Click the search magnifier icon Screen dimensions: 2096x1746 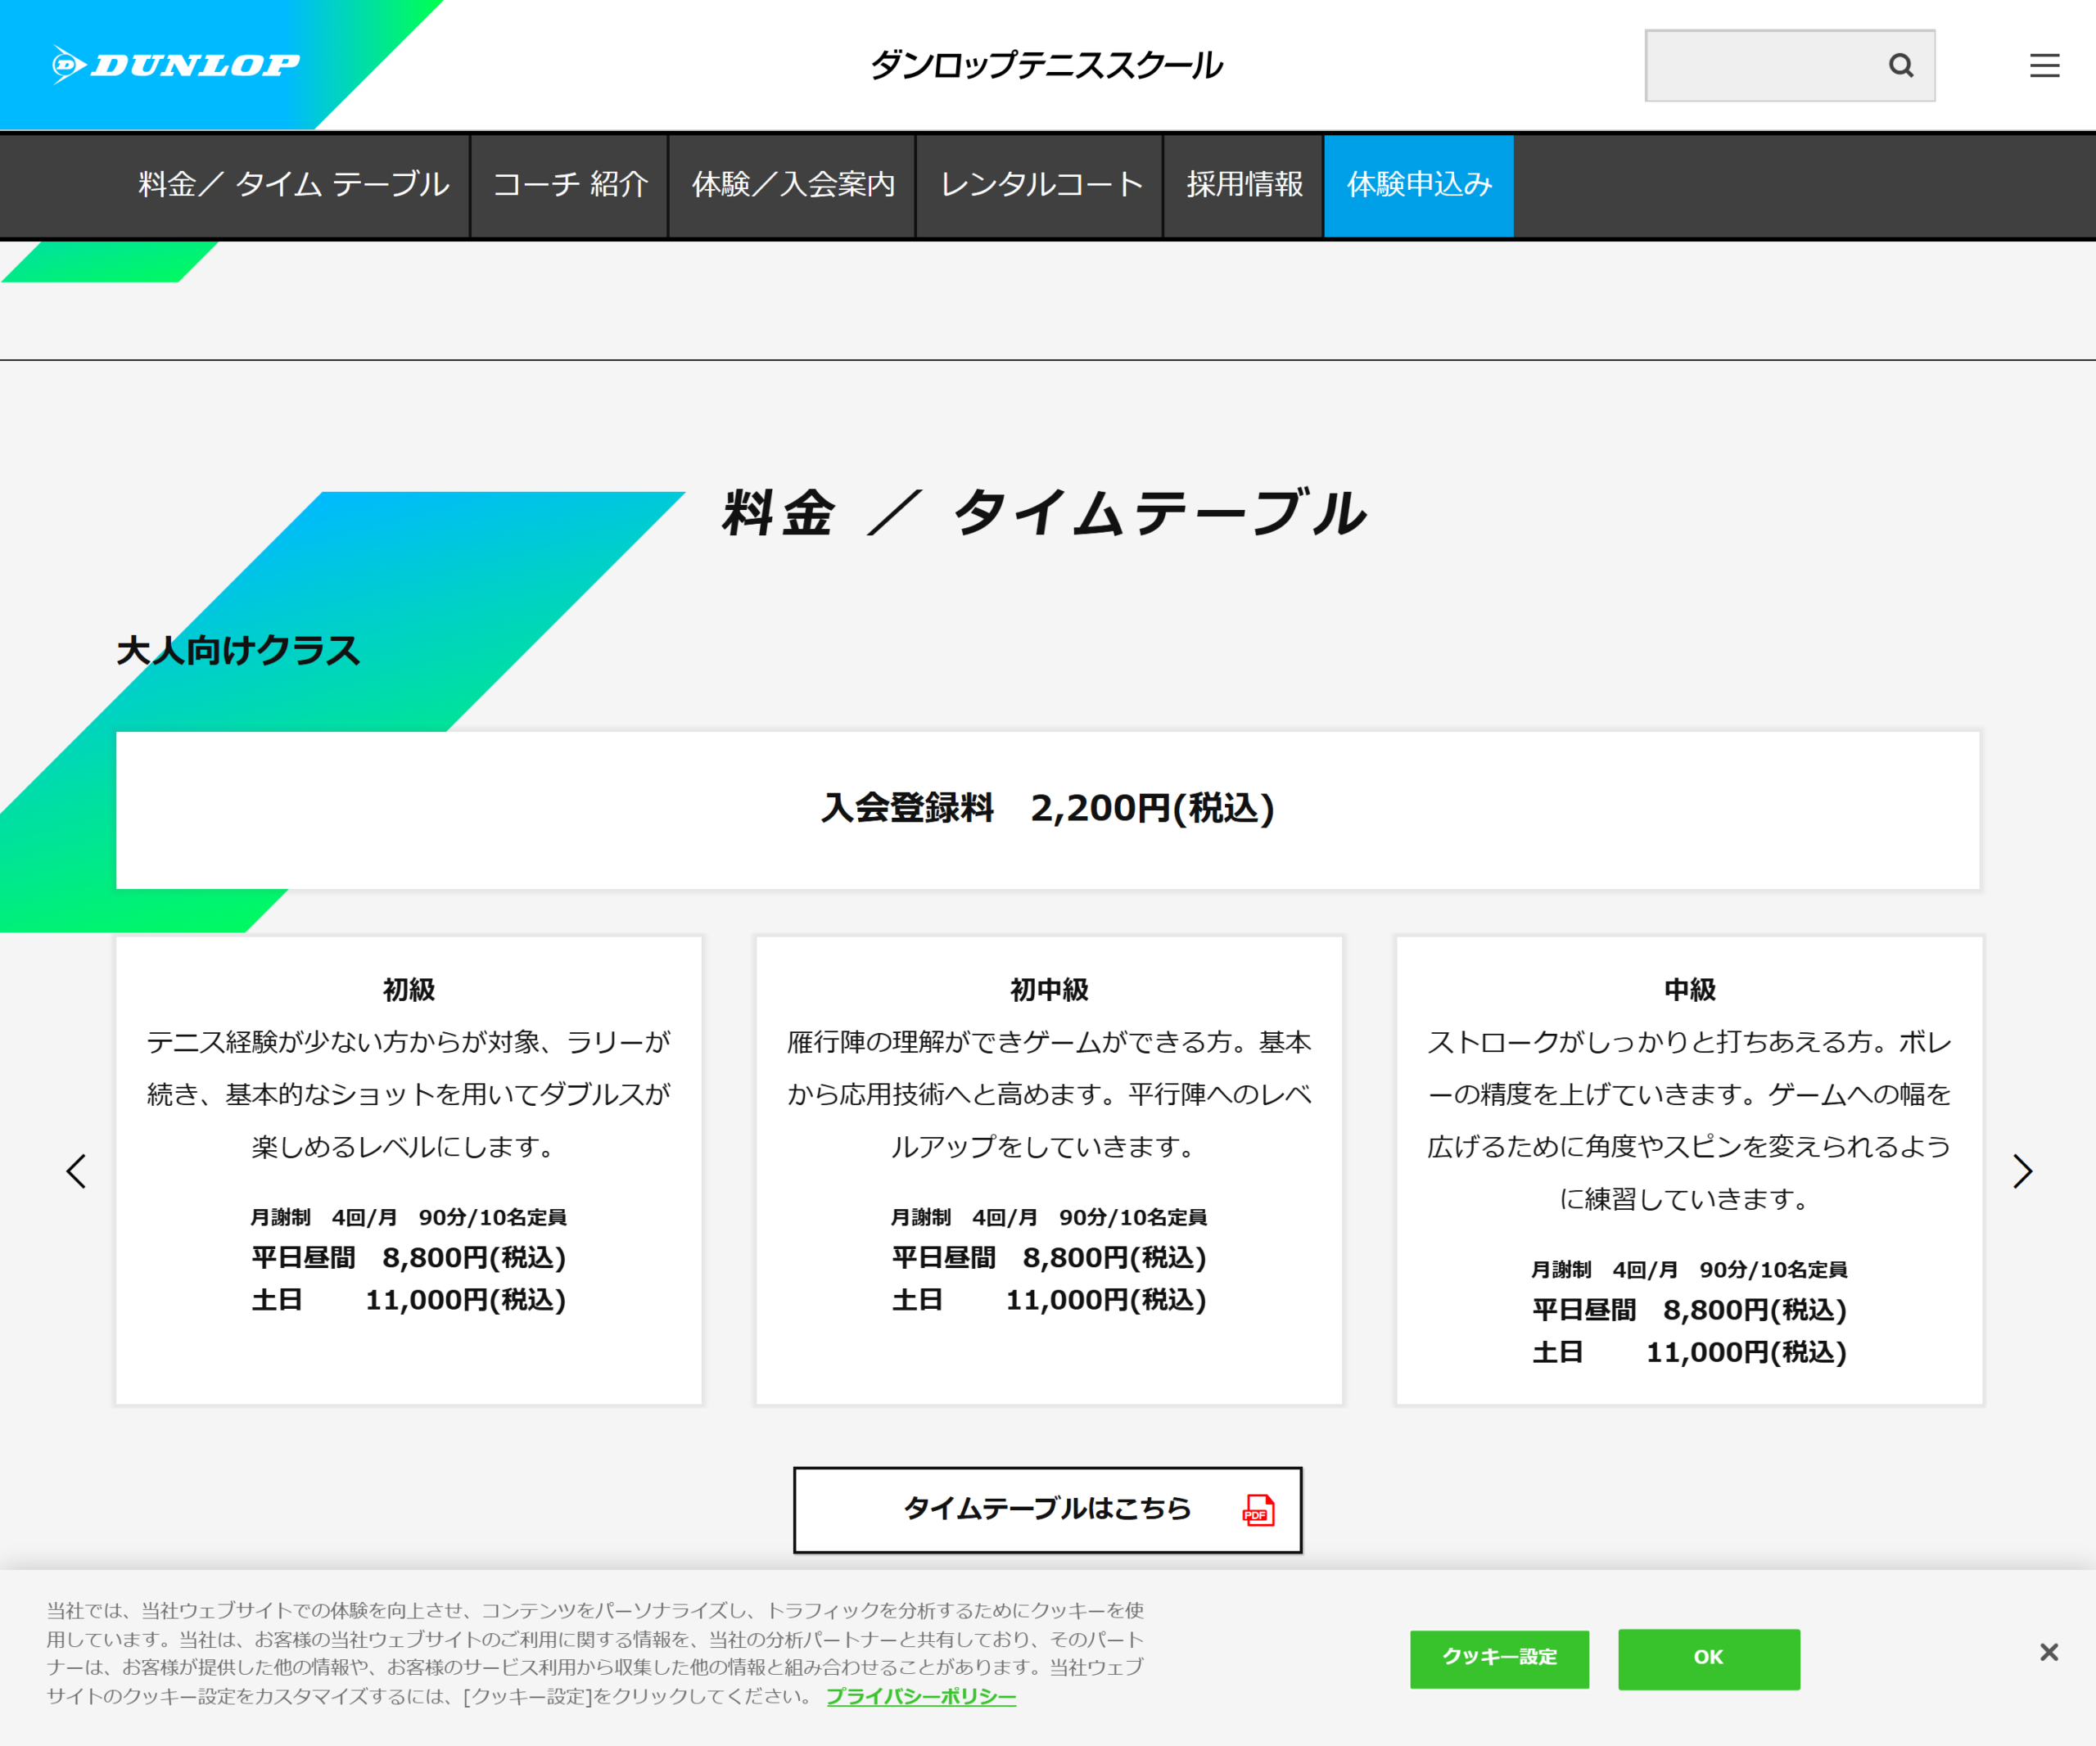[x=1900, y=65]
